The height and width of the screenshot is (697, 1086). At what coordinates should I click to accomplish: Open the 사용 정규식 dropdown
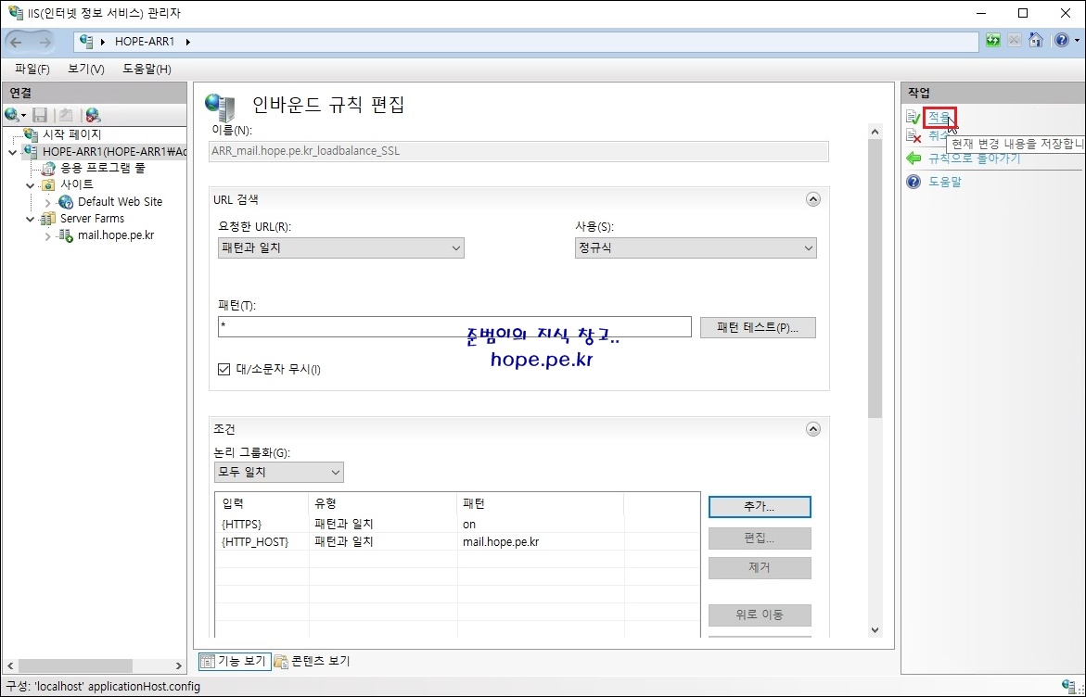pyautogui.click(x=696, y=247)
